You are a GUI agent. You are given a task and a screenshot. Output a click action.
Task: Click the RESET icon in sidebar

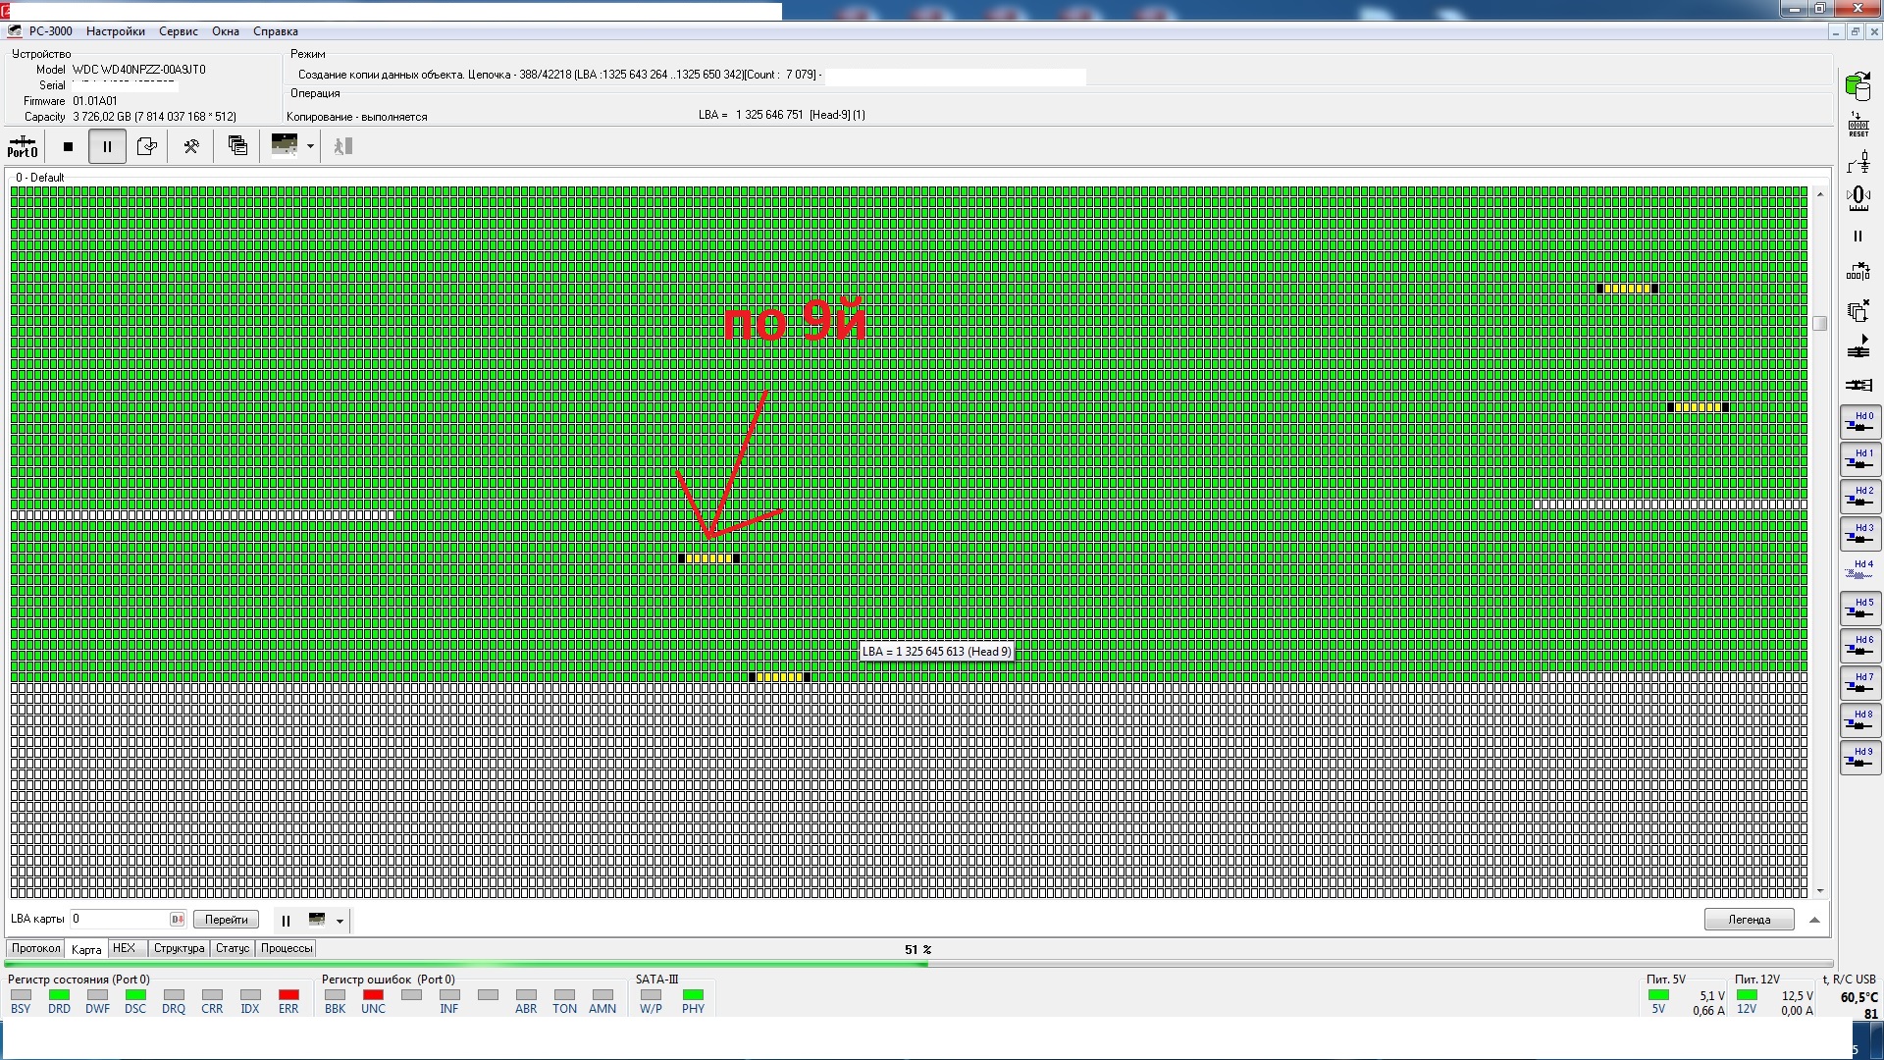1858,125
